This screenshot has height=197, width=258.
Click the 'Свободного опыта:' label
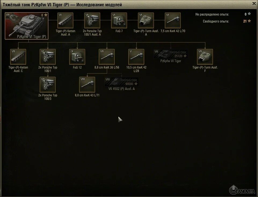(x=216, y=21)
